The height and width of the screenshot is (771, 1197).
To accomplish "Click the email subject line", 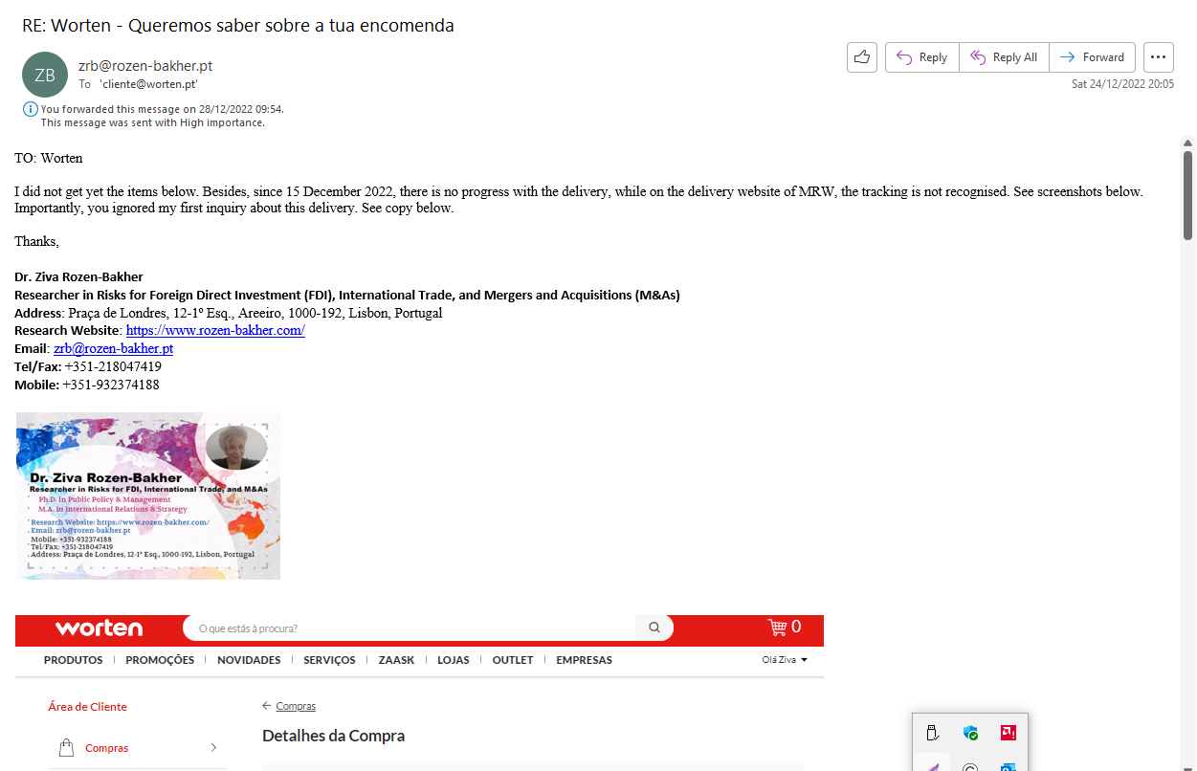I will [238, 26].
